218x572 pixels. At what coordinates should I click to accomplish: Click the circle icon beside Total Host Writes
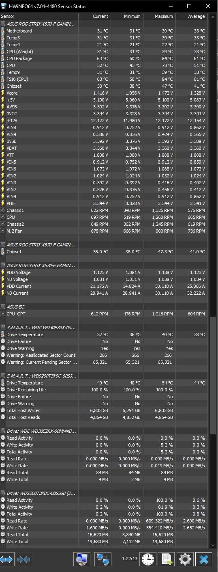click(3, 410)
